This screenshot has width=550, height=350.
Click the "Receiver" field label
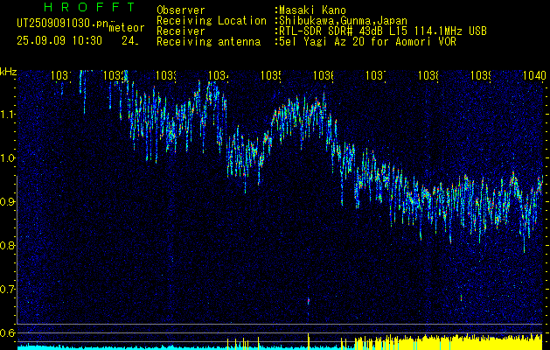coord(181,31)
